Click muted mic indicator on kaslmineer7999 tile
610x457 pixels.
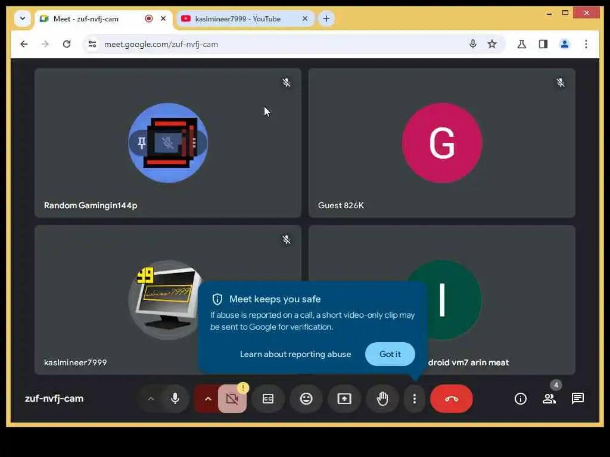287,240
